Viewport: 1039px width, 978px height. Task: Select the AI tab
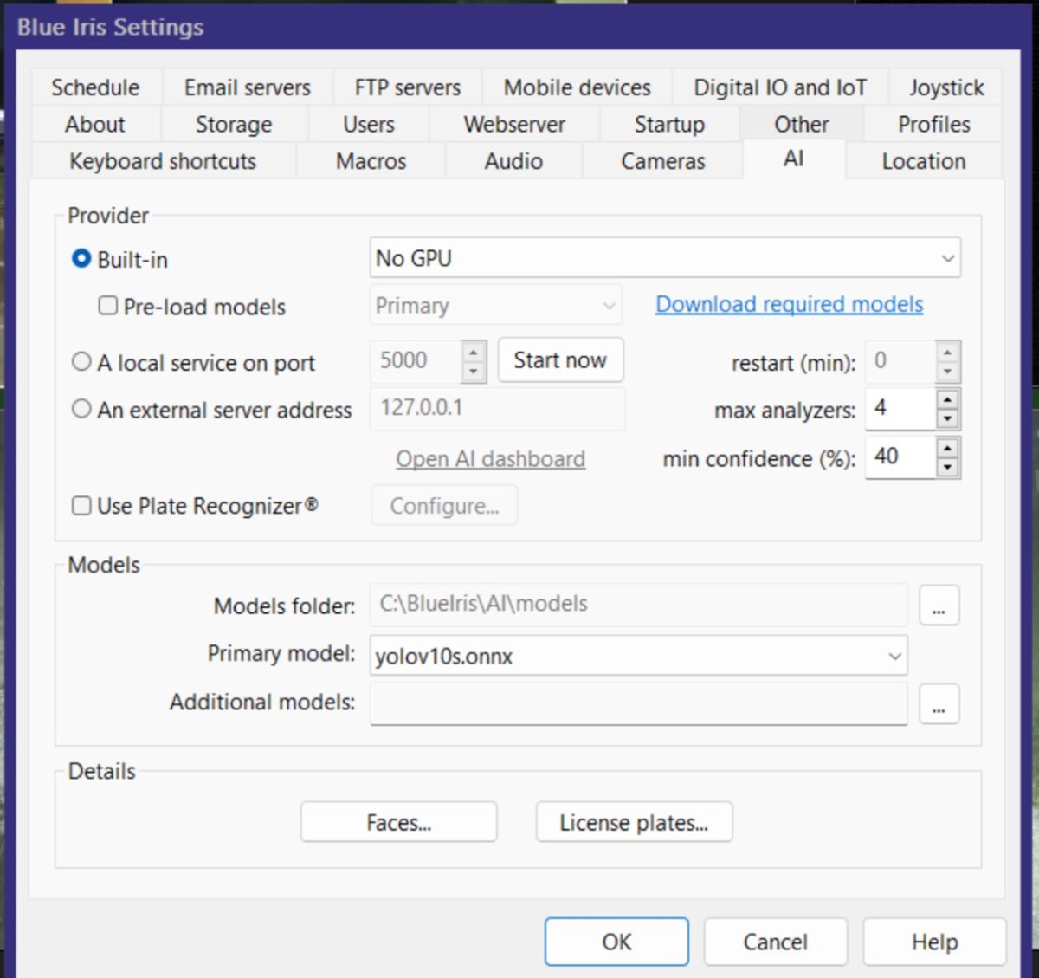(x=794, y=159)
